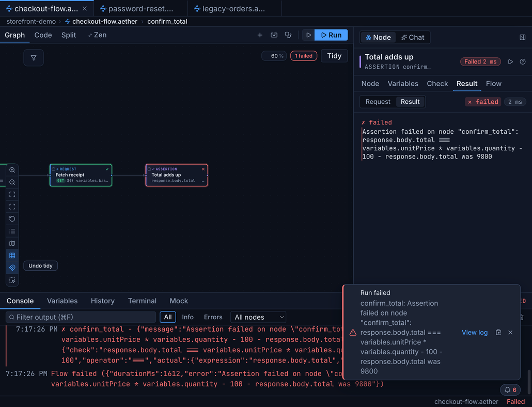Run the flow with Run button
The image size is (532, 407).
tap(331, 35)
